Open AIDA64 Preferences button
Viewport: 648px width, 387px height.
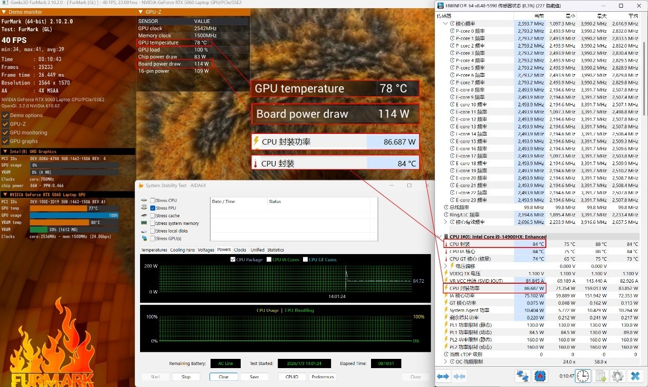[x=323, y=377]
